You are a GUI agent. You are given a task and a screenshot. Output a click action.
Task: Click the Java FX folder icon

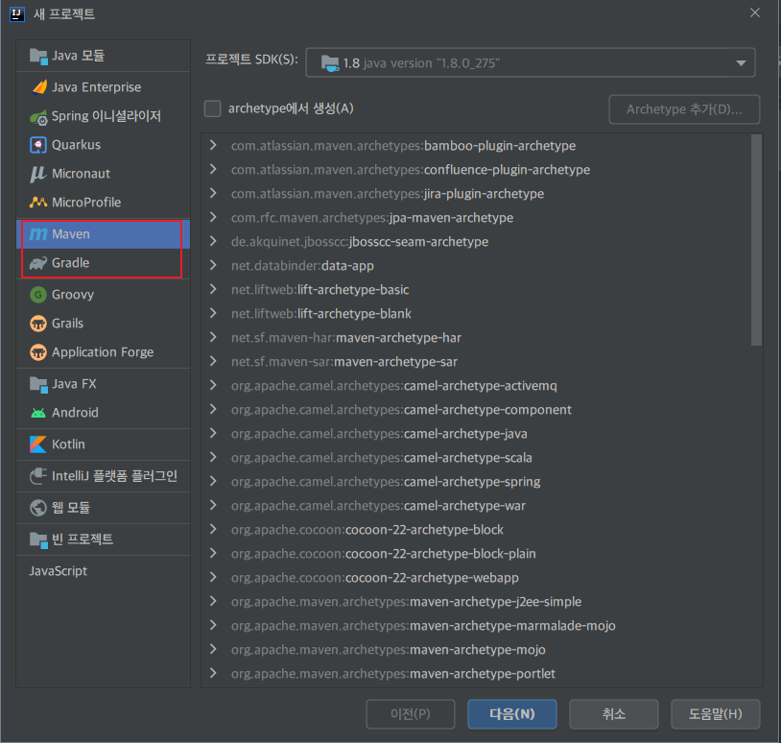pos(38,384)
